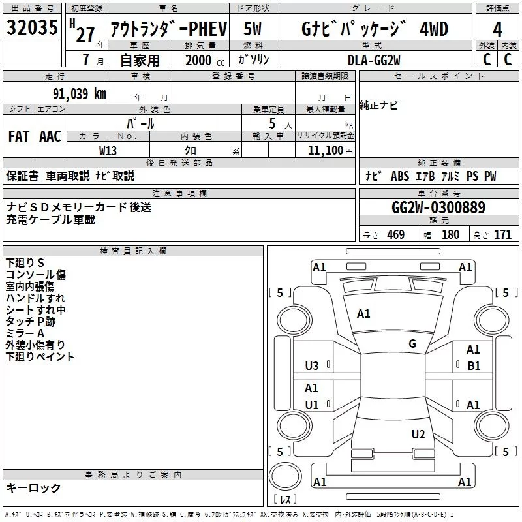522x522 pixels.
Task: Click the model code DLA-GG2W
Action: click(x=374, y=60)
